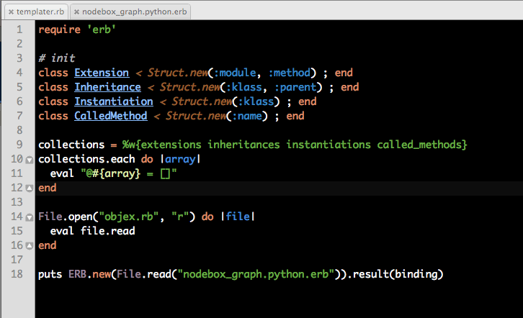Close the templater.rb tab via its x
The image size is (523, 318).
pos(11,12)
